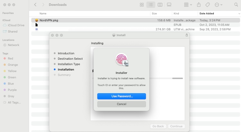Click the Installation installer step
This screenshot has height=132, width=241.
(x=66, y=70)
